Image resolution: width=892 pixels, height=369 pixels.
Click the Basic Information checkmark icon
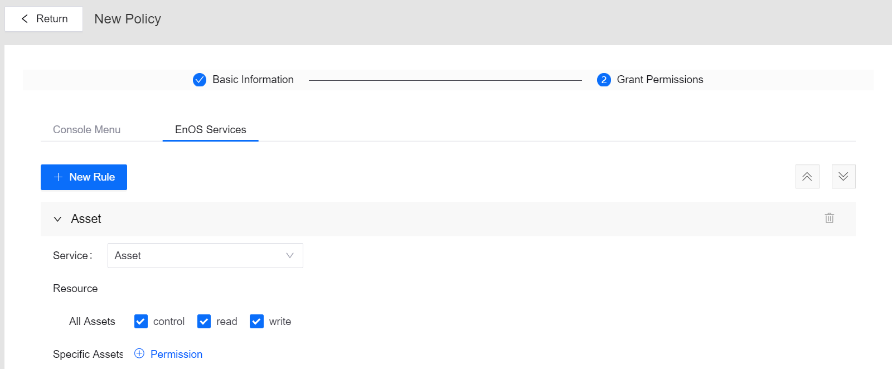[199, 80]
